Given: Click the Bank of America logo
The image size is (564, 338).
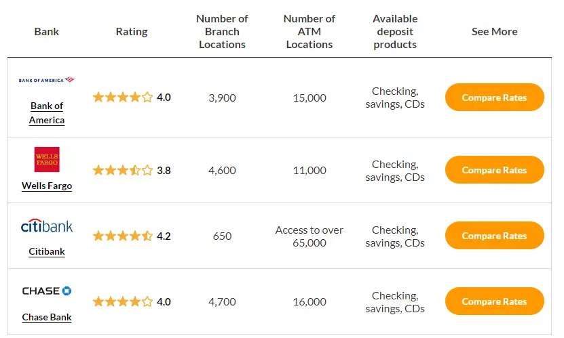Looking at the screenshot, I should coord(46,80).
